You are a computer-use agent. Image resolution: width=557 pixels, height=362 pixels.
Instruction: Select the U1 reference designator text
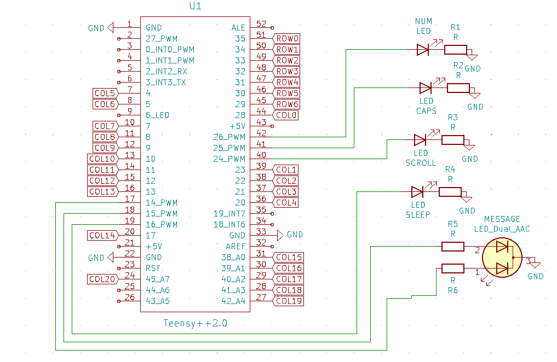click(x=195, y=7)
